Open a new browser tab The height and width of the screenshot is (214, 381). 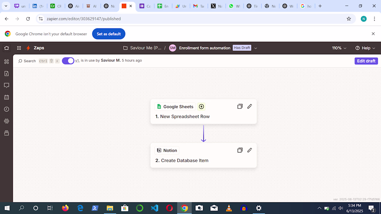point(320,6)
